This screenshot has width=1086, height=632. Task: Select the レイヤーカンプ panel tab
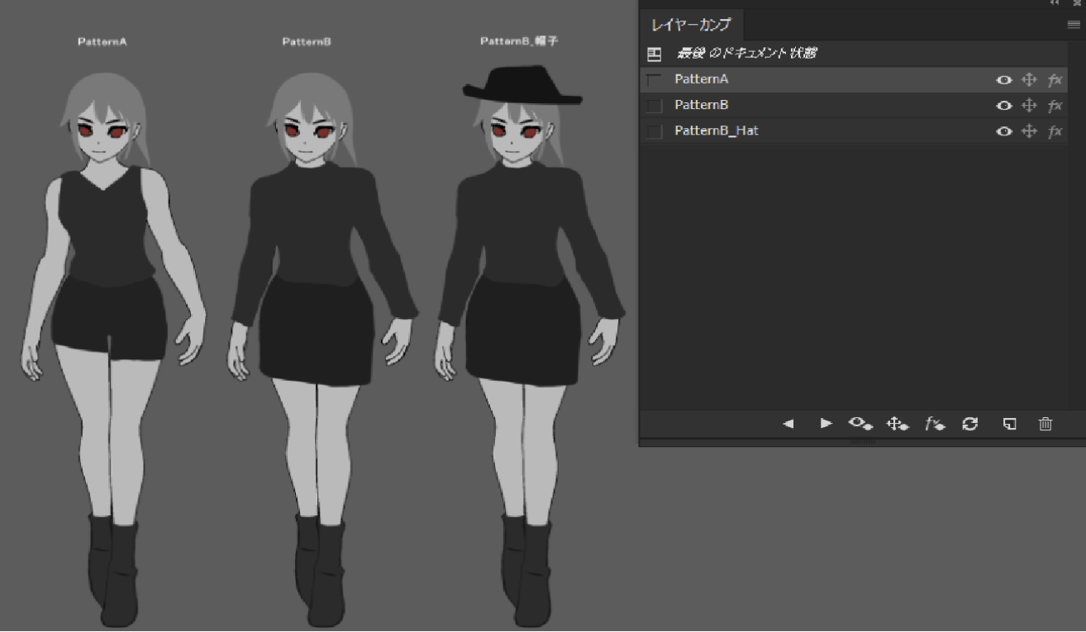coord(681,25)
